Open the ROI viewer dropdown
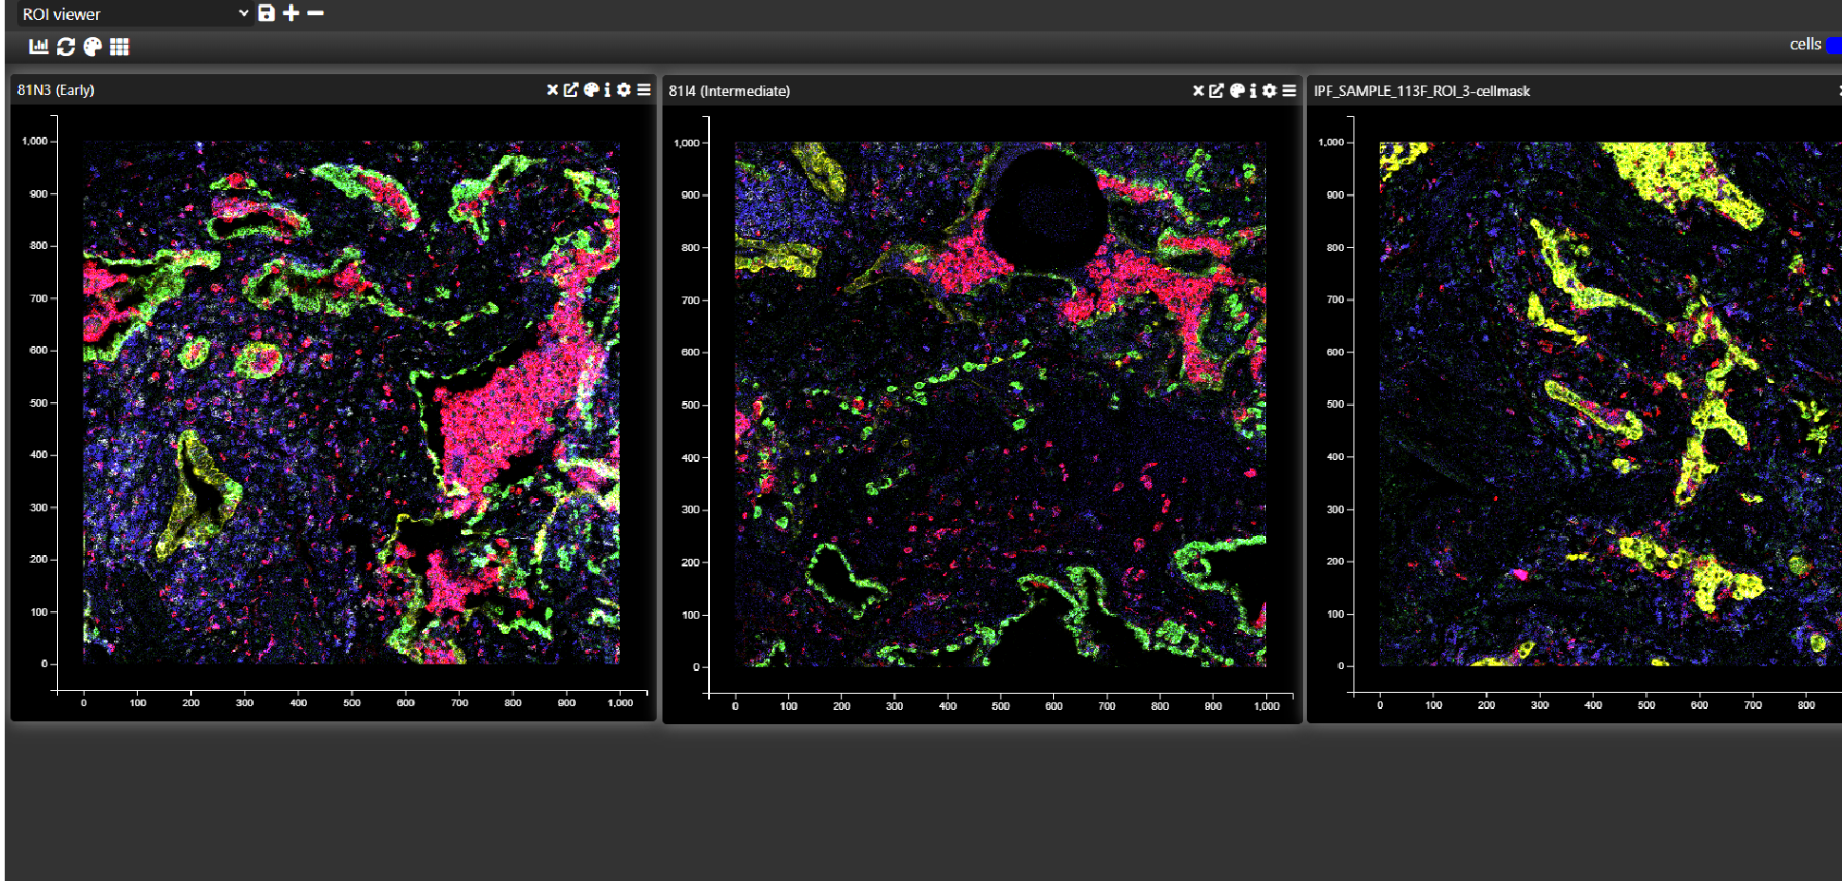Viewport: 1842px width, 881px height. click(243, 13)
